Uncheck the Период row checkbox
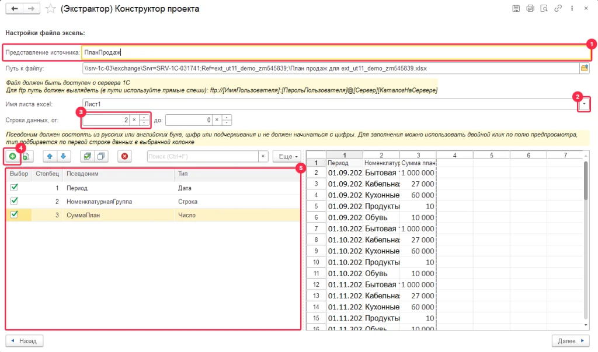This screenshot has height=352, width=598. [x=15, y=188]
